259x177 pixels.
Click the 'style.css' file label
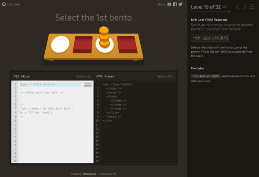click(x=83, y=77)
